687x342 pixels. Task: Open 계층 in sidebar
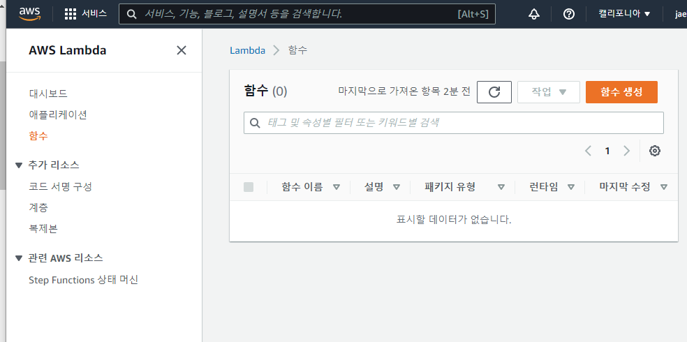(x=38, y=207)
